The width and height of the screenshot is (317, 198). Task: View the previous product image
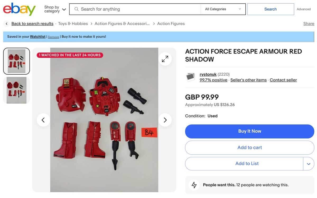point(43,120)
